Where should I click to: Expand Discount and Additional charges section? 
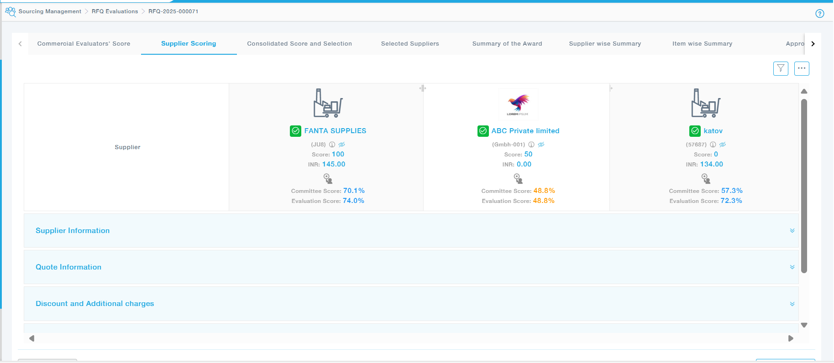coord(792,304)
